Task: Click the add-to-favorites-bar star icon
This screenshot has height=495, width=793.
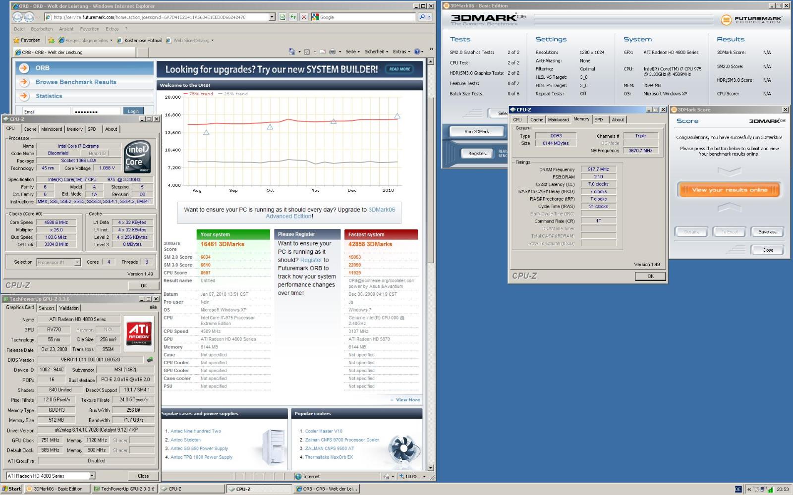Action: (x=51, y=40)
